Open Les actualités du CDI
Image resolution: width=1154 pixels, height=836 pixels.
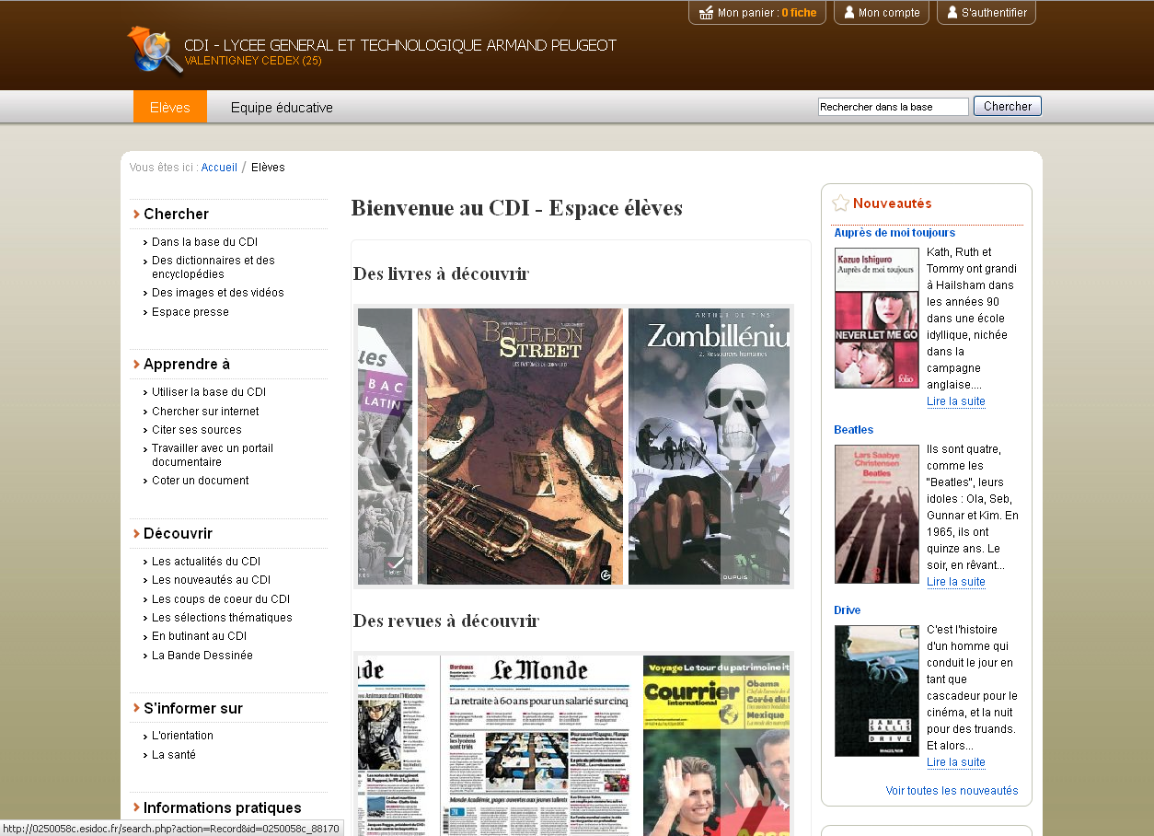(x=206, y=562)
